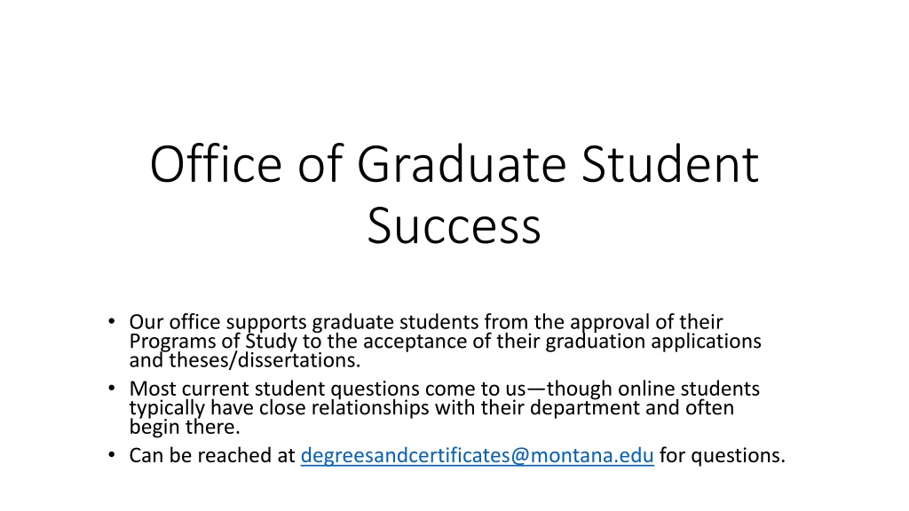Click the text 'and theses/dissertations.'

coord(245,360)
